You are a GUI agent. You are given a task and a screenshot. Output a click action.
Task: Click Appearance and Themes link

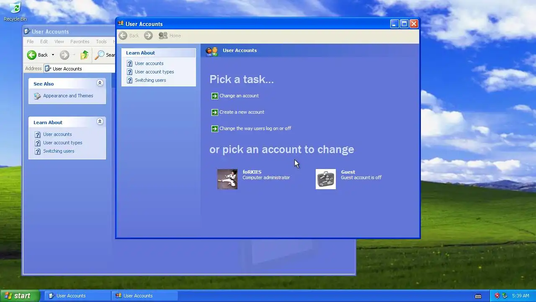(68, 96)
